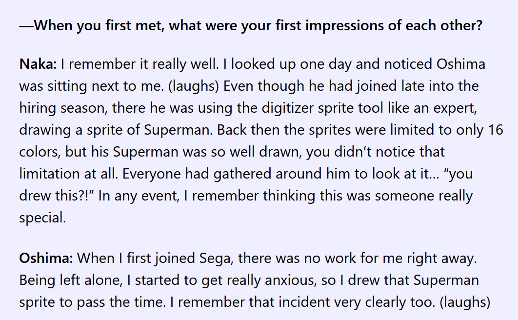Click the word limitation in Naka's paragraph

(50, 174)
